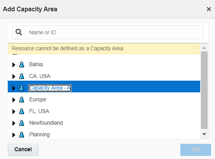Screen dimensions: 215x159
Task: Confirm with the OK button
Action: point(196,150)
